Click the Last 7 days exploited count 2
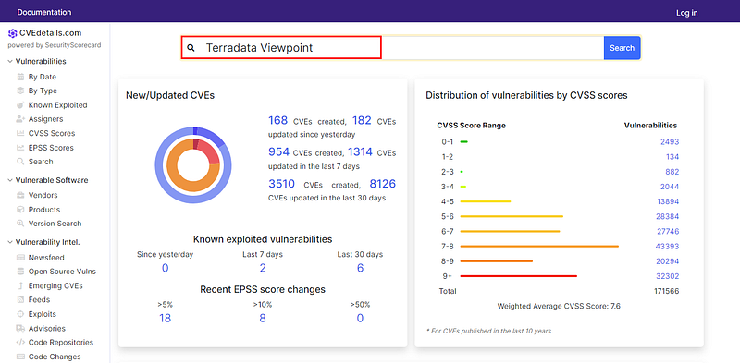This screenshot has height=363, width=740. (263, 268)
